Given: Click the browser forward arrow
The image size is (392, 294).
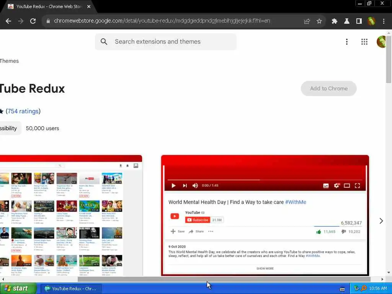Looking at the screenshot, I should pyautogui.click(x=21, y=21).
